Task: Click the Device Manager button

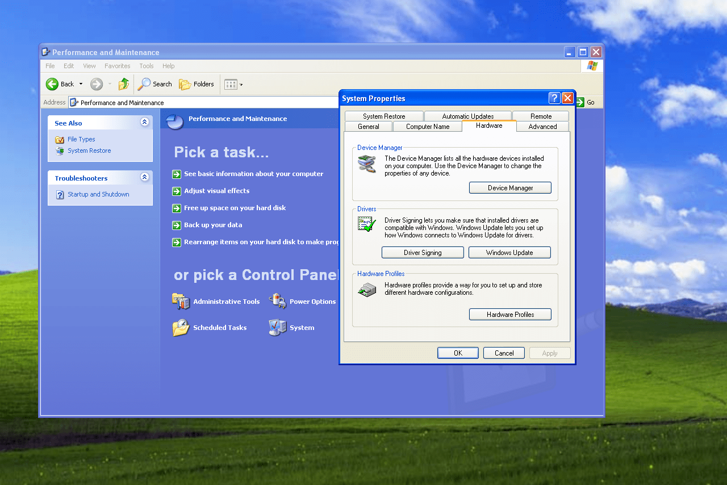Action: point(510,188)
